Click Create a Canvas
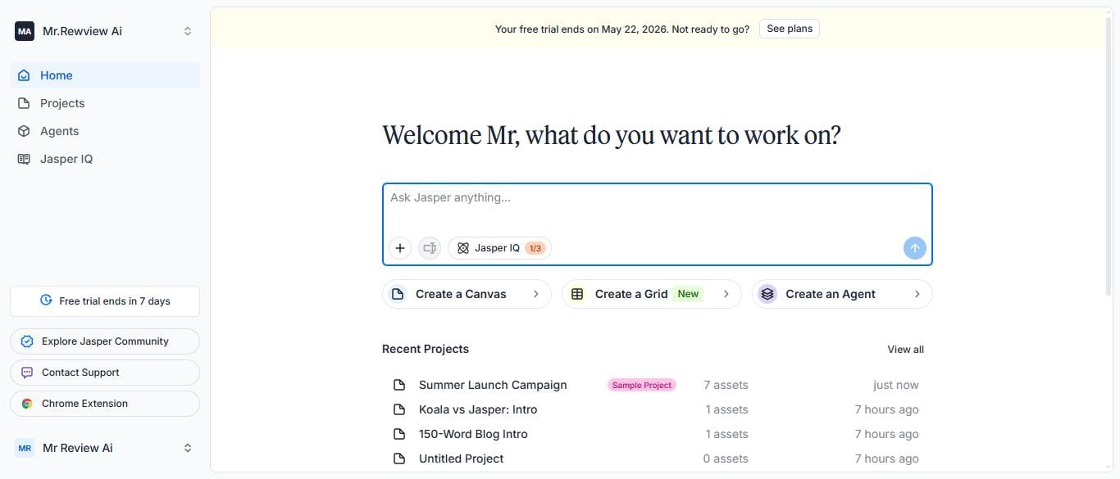Viewport: 1120px width, 479px height. pos(466,294)
